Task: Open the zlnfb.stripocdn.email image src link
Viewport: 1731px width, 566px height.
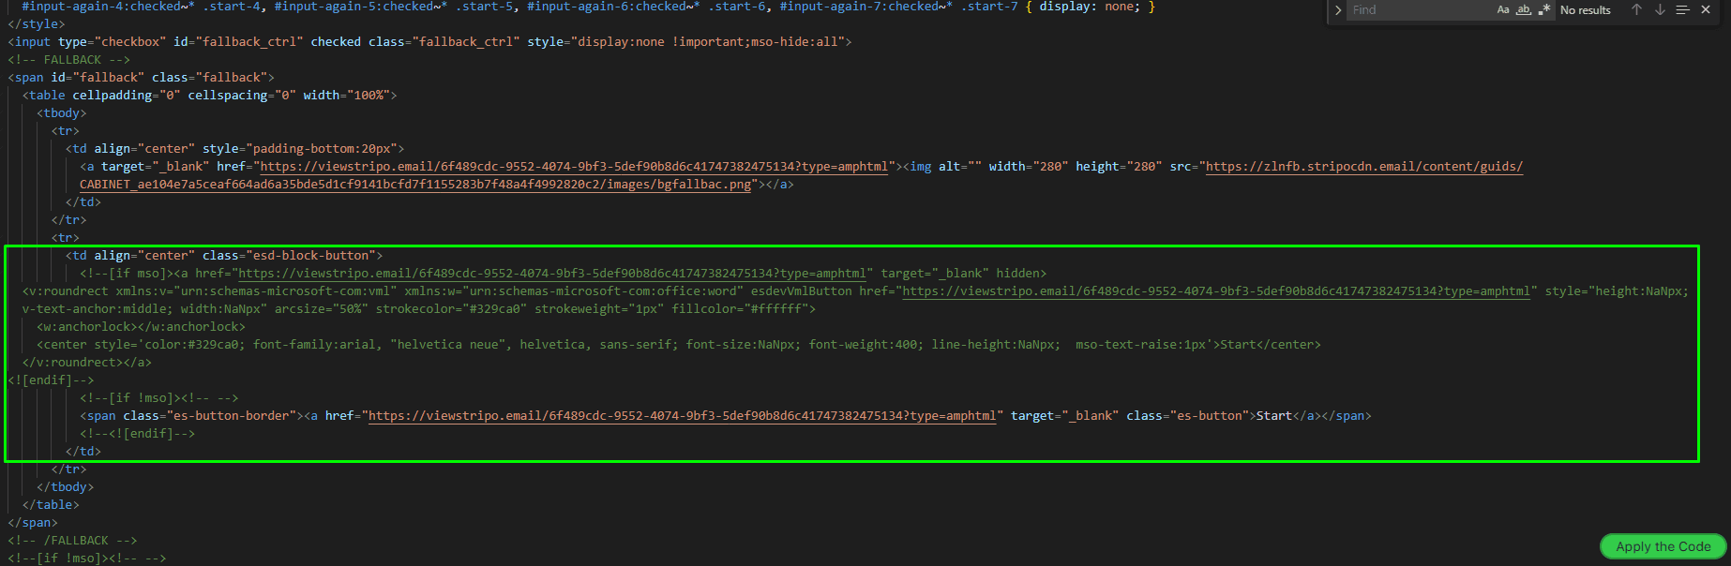Action: (x=1363, y=167)
